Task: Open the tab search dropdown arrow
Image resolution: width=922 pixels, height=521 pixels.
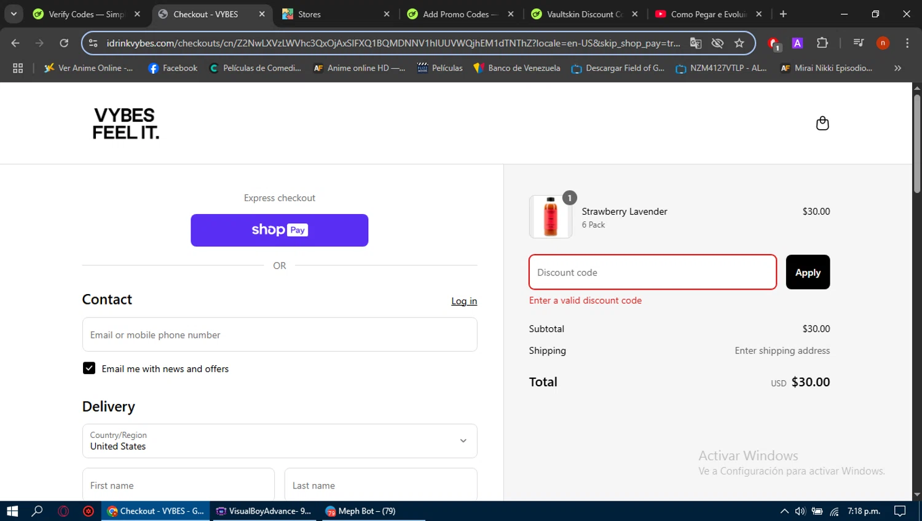Action: pos(14,14)
